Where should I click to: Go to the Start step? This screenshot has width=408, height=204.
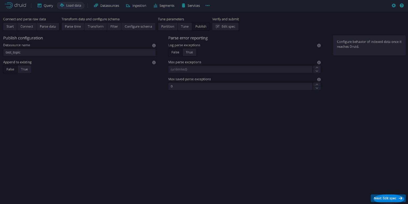[x=10, y=27]
